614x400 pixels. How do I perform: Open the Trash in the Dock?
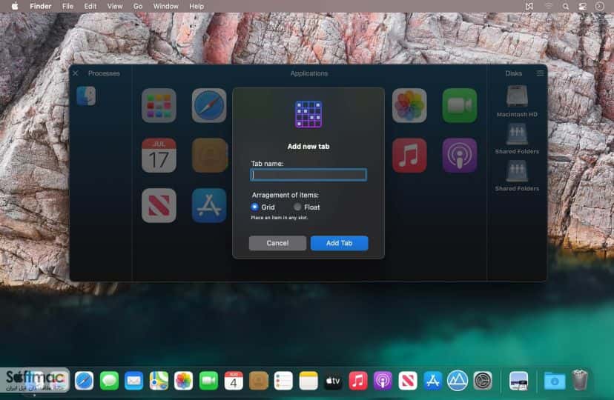click(x=580, y=380)
